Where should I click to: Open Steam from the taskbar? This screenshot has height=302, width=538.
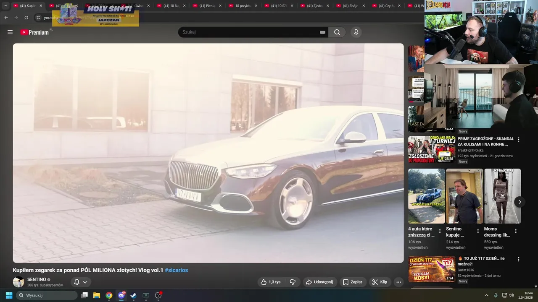click(133, 295)
